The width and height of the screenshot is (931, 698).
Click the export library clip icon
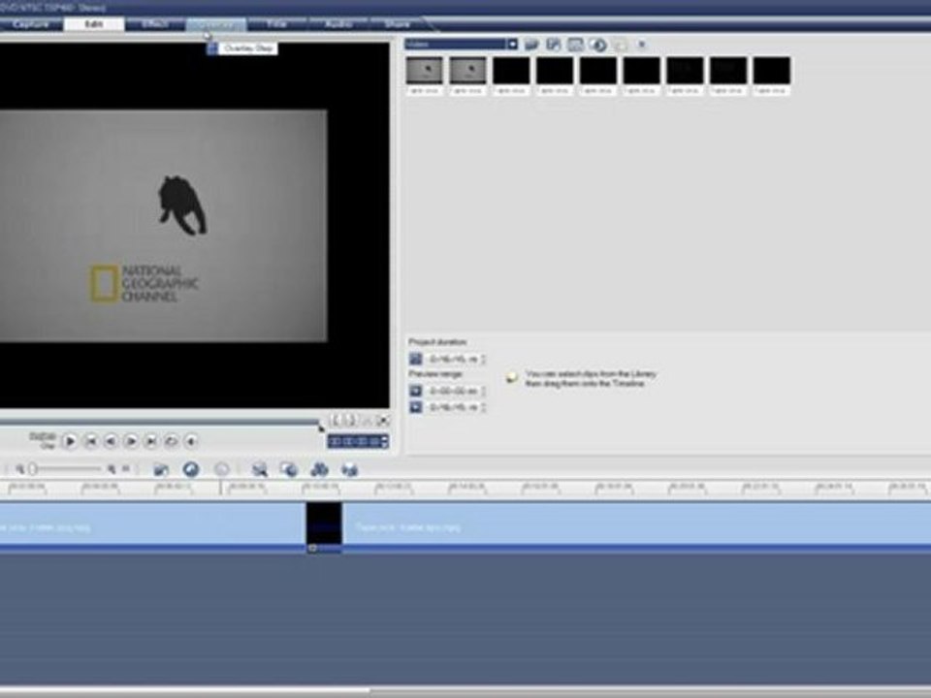575,45
